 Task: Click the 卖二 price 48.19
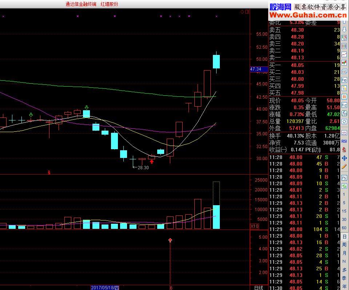(297, 51)
